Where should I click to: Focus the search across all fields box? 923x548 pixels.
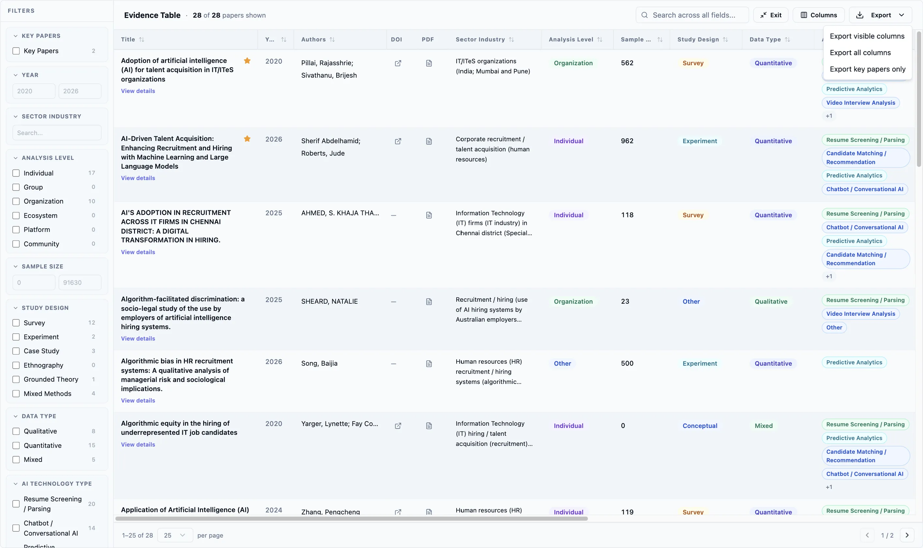[x=692, y=15]
